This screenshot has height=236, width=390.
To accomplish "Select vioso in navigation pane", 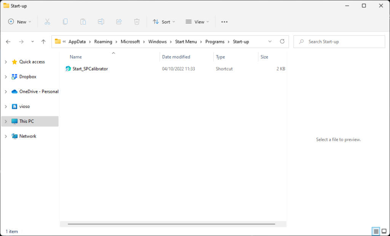I will [x=25, y=106].
